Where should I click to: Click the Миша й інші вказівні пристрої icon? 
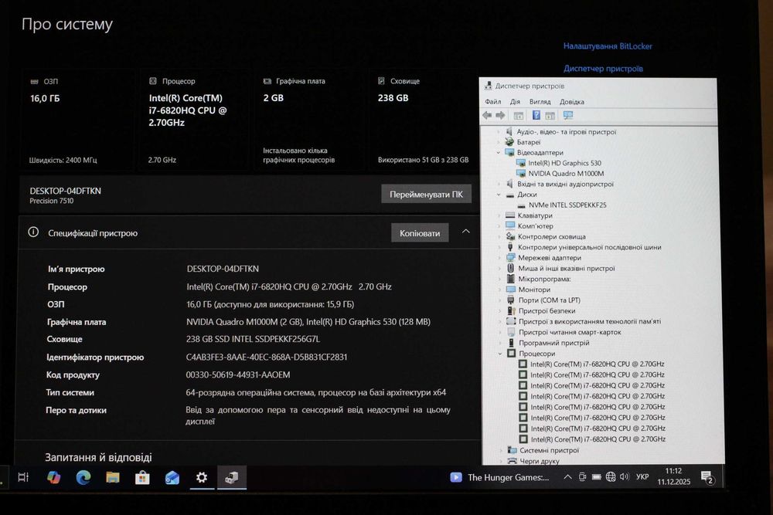[511, 268]
